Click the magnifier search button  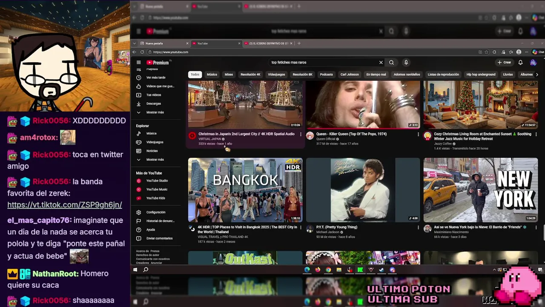tap(391, 62)
